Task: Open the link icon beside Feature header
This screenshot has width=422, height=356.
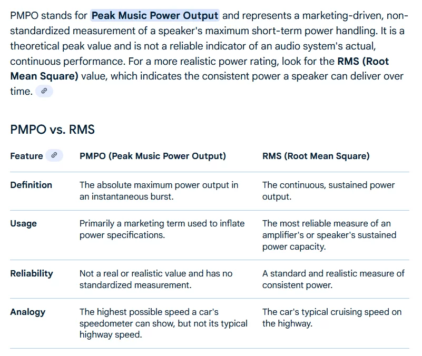Action: (54, 155)
